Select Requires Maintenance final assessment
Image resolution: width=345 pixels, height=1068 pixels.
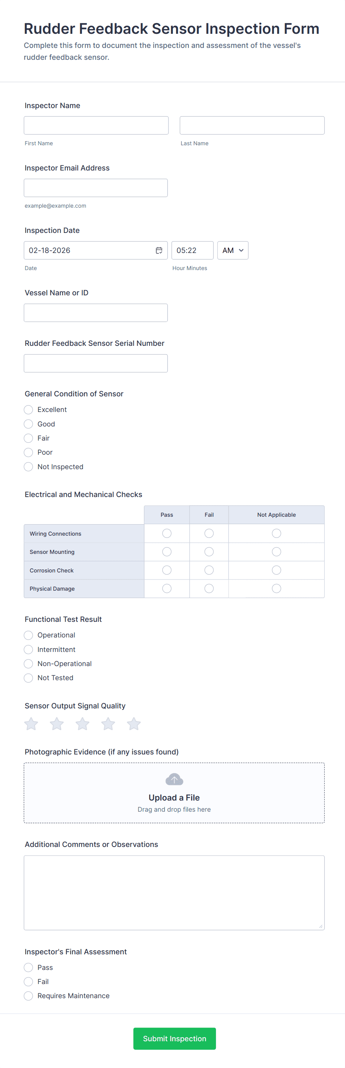[28, 996]
